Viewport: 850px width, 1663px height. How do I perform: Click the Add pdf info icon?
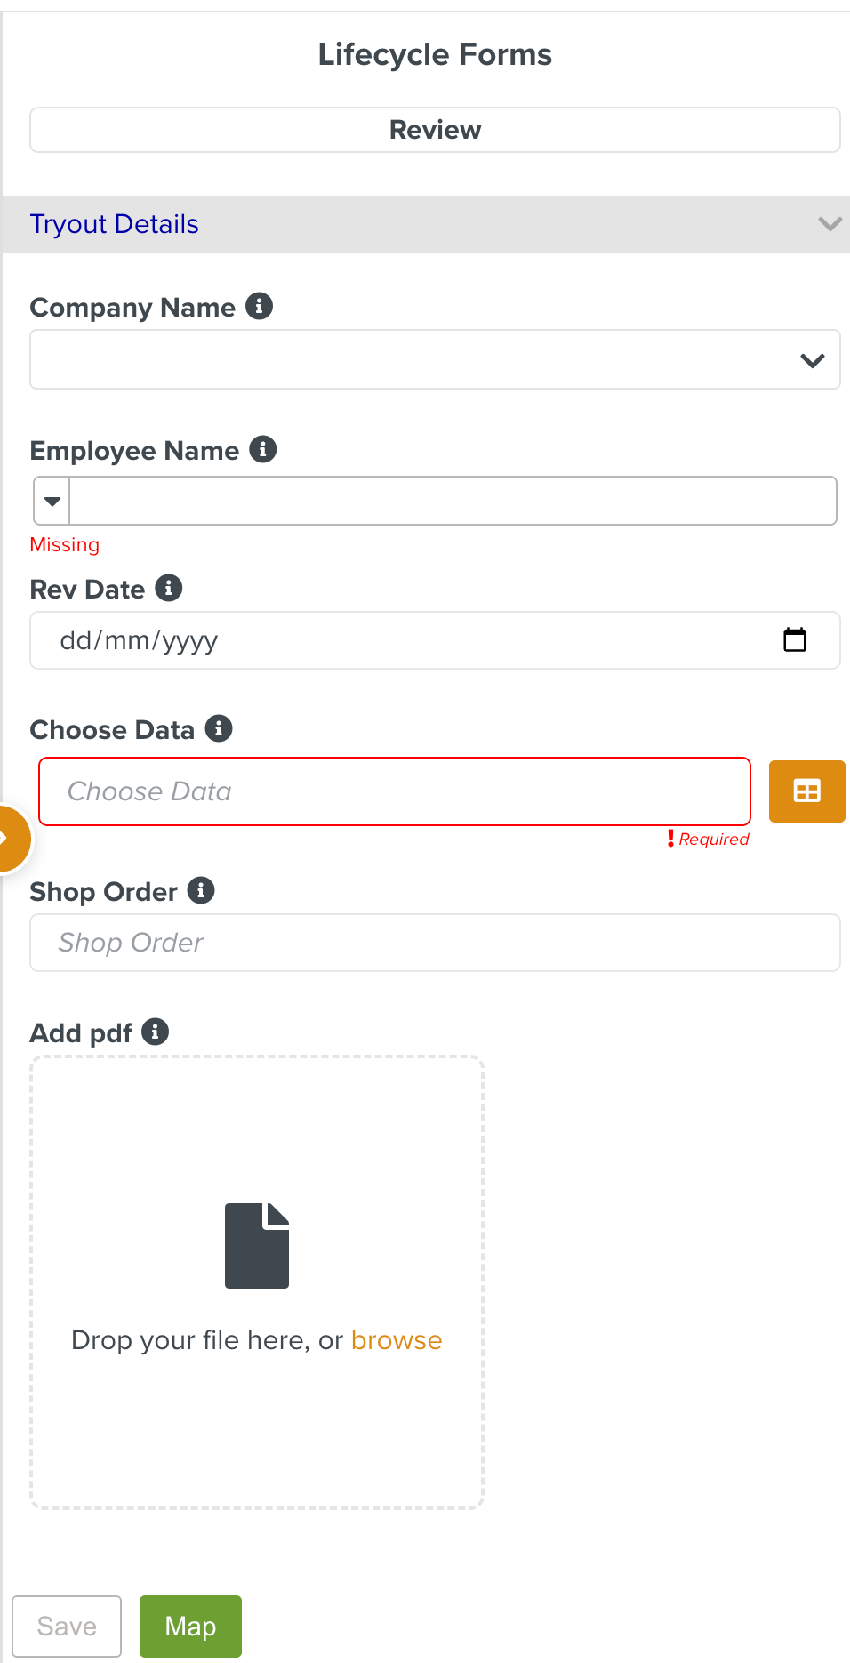(x=156, y=1032)
